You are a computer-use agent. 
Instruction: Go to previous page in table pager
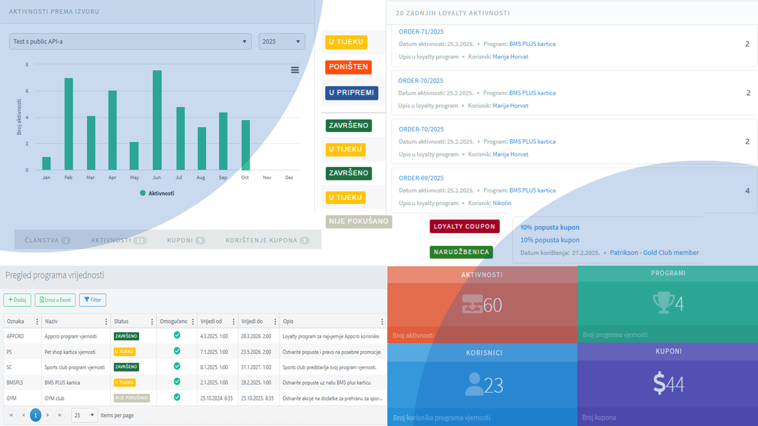[x=23, y=415]
